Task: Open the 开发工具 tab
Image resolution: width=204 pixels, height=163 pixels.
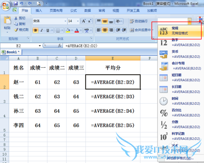Action: click(133, 11)
